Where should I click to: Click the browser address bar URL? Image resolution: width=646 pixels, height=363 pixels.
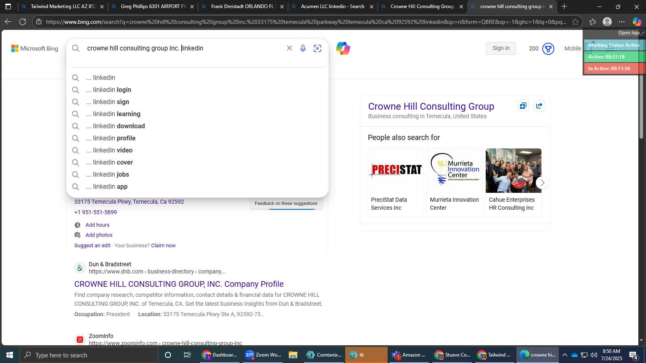click(306, 22)
